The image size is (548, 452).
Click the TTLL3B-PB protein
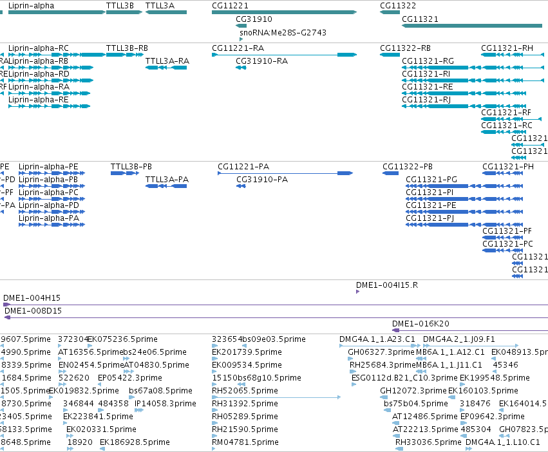coord(125,173)
